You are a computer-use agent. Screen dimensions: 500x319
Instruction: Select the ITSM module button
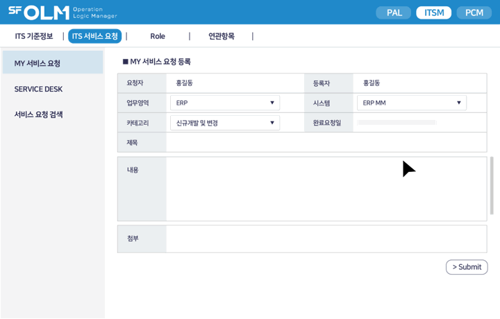point(434,12)
